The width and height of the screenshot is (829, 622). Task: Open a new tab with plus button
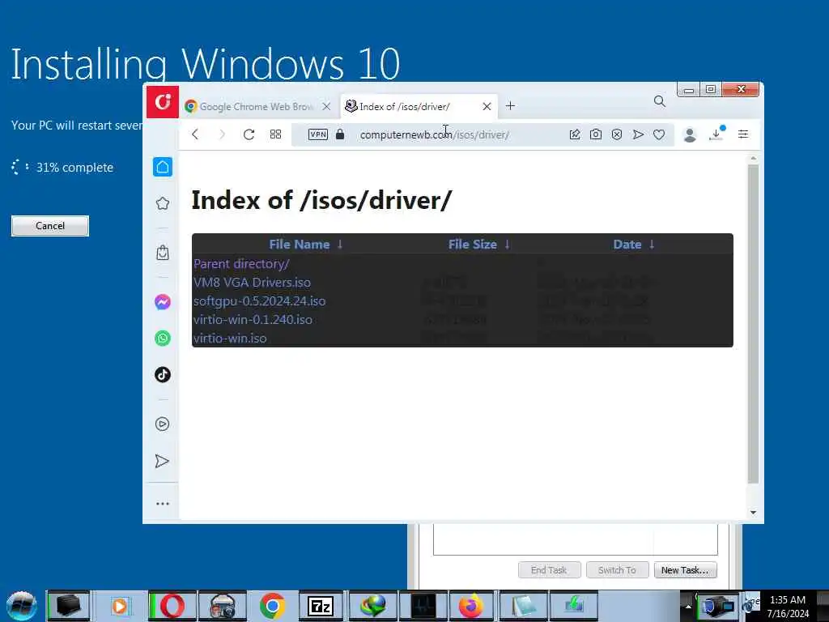(x=510, y=106)
